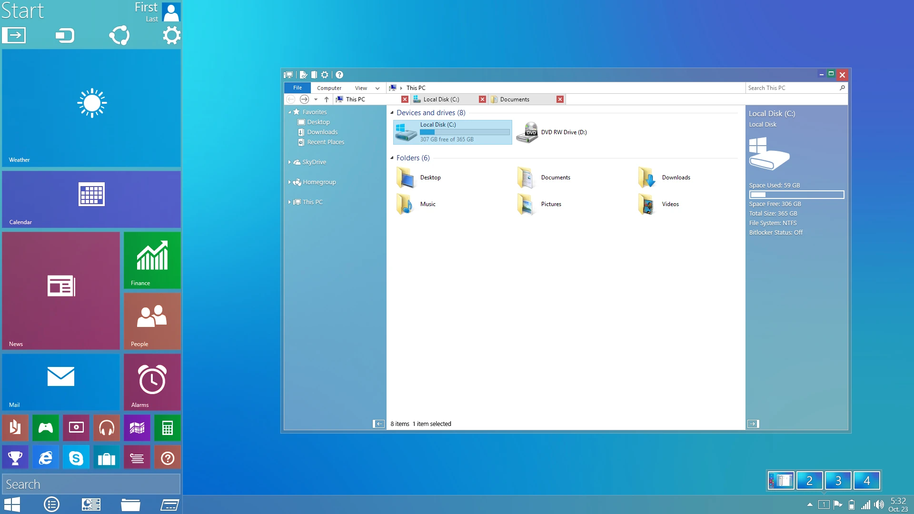Open the View menu

pyautogui.click(x=361, y=88)
